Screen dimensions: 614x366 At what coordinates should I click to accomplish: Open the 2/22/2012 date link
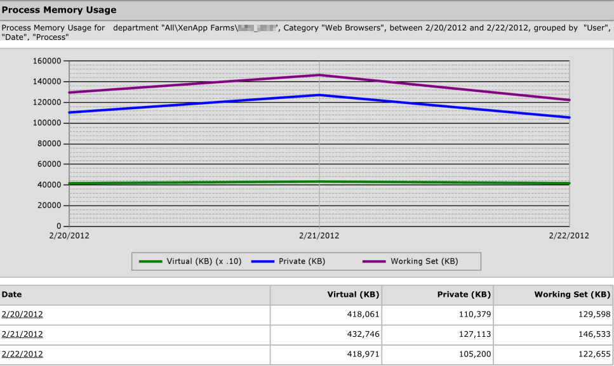(x=22, y=355)
